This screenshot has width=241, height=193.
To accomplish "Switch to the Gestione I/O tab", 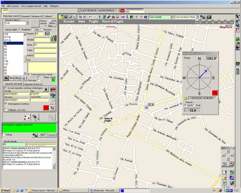I will click(37, 16).
